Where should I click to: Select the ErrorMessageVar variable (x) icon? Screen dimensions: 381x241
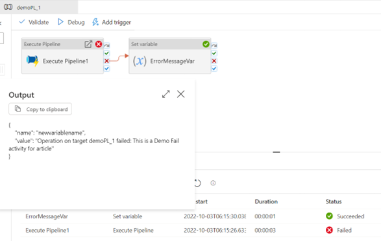point(140,61)
